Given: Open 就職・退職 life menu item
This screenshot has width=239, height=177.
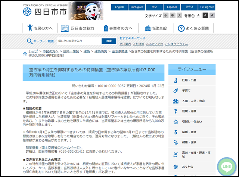Looking at the screenshot, I should coord(192,111).
